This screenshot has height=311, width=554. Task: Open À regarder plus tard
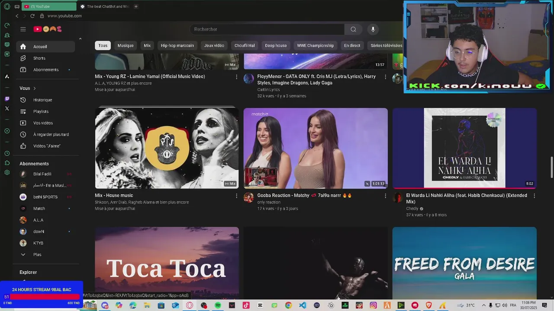click(45, 134)
